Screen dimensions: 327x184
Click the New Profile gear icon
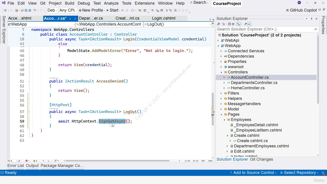[80, 10]
